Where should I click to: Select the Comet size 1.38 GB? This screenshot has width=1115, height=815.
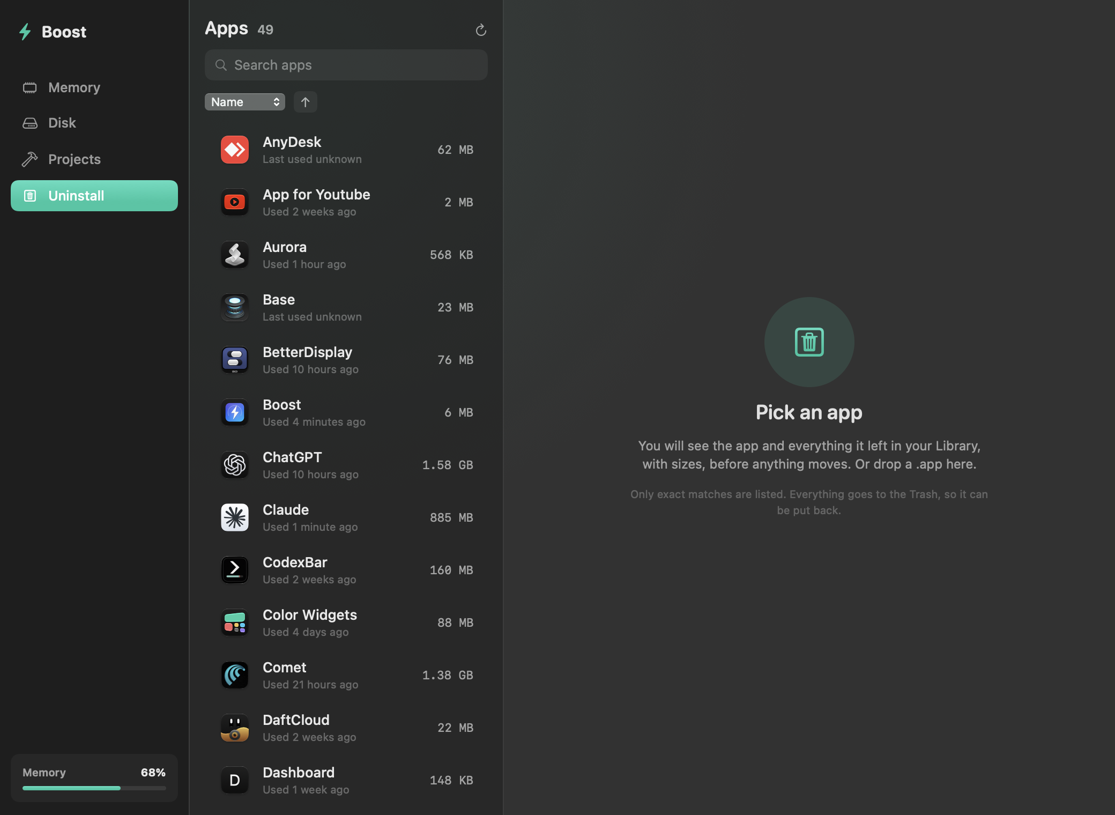[448, 675]
